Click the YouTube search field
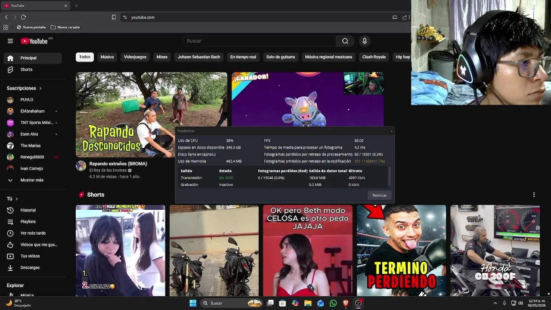 point(259,41)
